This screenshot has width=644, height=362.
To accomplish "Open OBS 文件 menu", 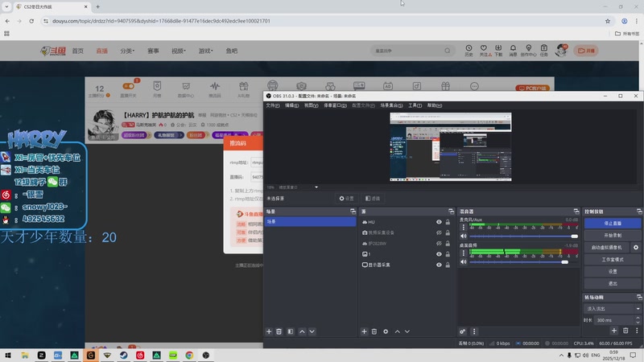I will (x=272, y=105).
